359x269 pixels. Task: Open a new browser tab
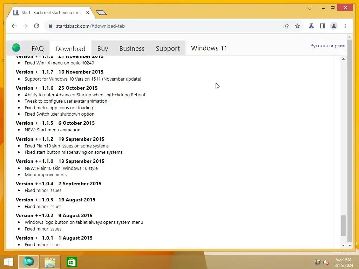point(101,13)
